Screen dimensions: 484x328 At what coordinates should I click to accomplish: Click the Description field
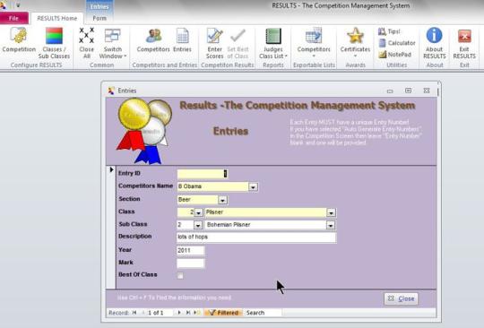[256, 237]
